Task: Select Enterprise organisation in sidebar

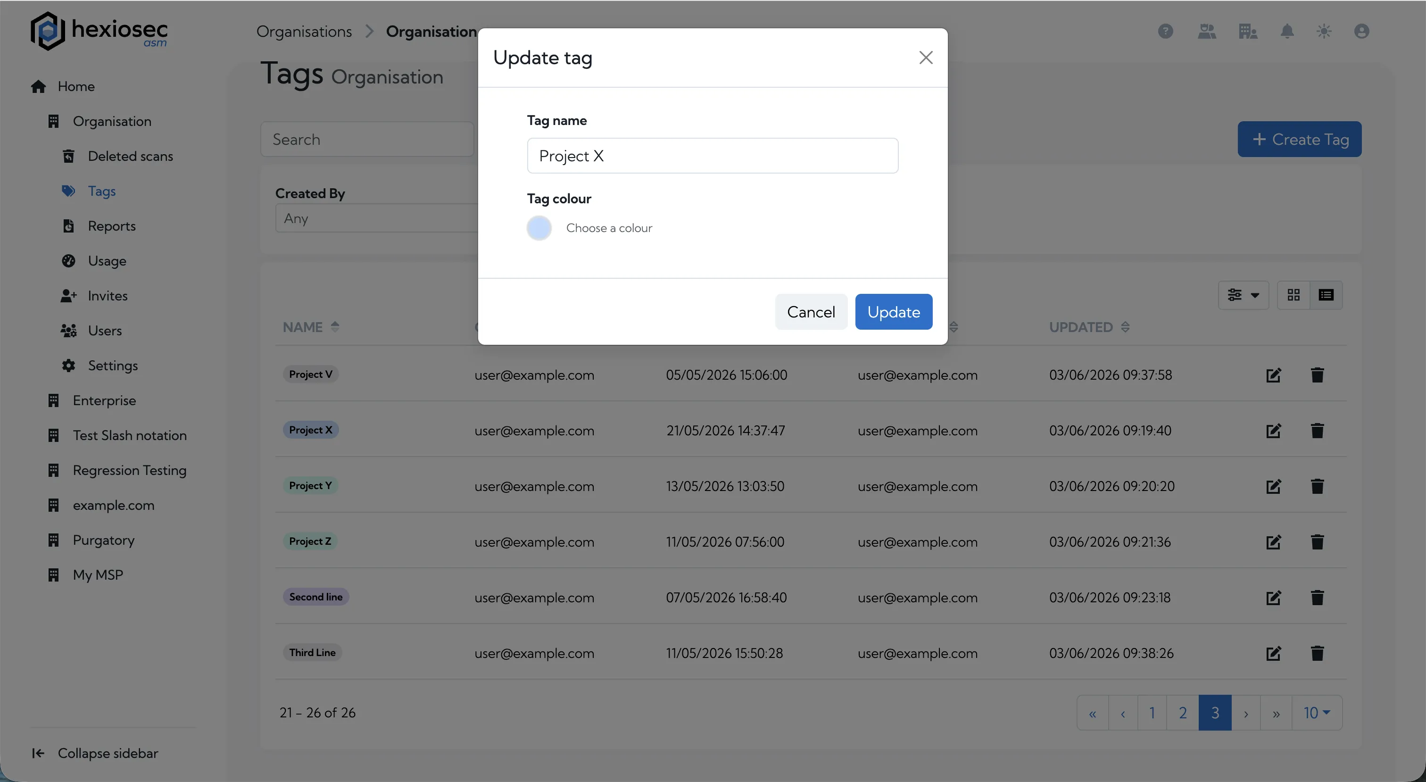Action: [91, 400]
